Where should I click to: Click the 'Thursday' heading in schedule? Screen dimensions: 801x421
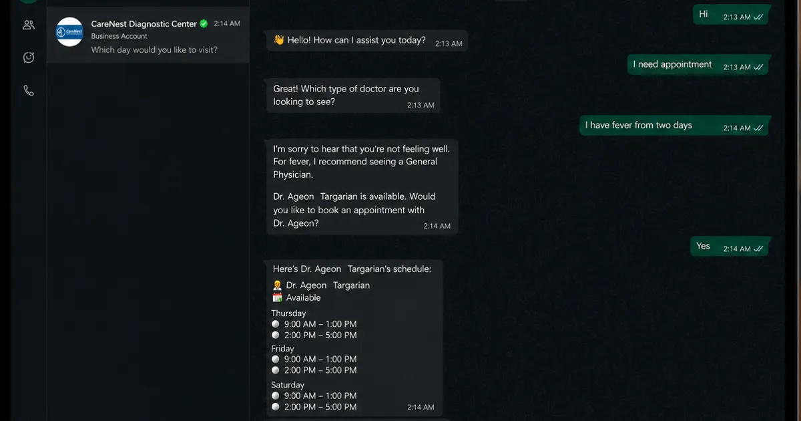288,313
